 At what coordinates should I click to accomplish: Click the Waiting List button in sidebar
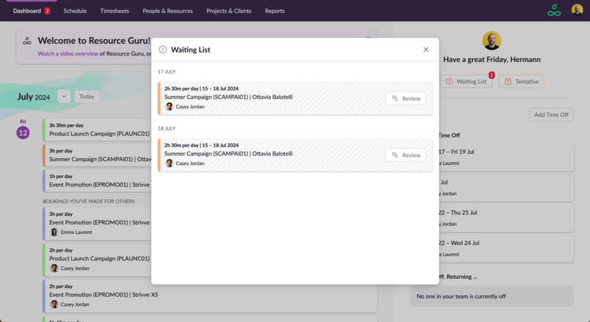(x=466, y=81)
